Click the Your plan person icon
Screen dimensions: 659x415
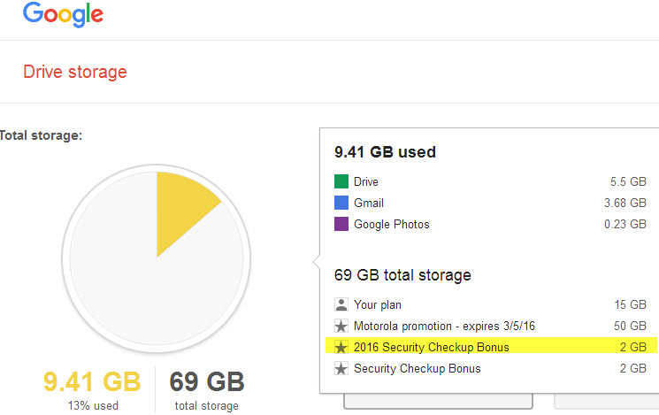pyautogui.click(x=341, y=304)
